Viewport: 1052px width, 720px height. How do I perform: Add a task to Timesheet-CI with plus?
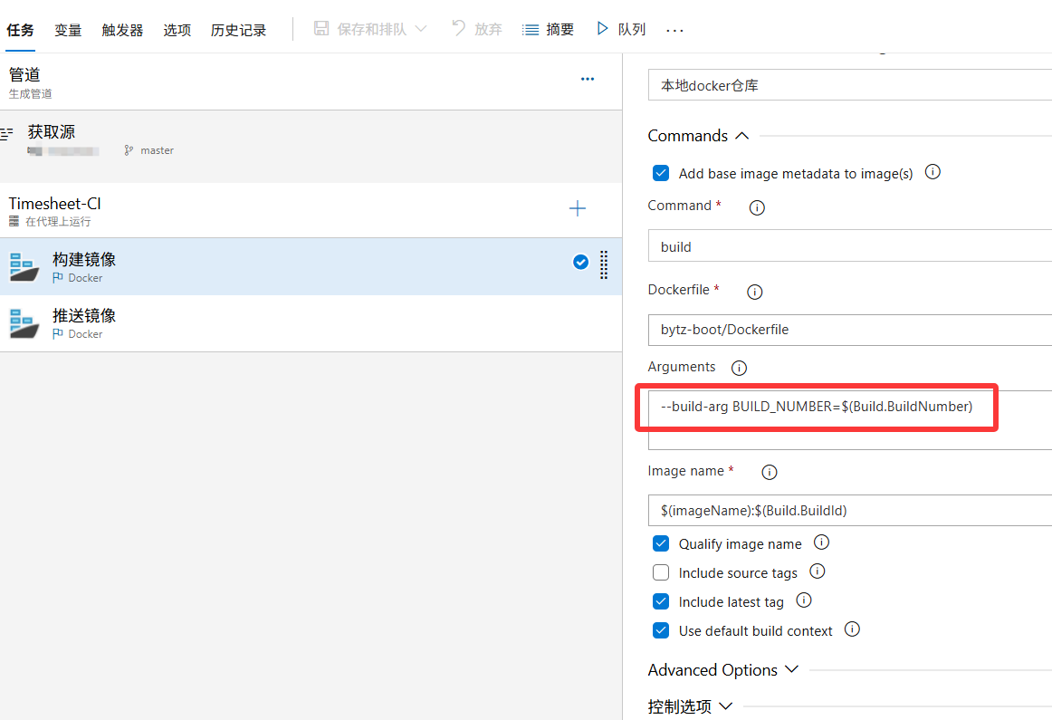(x=577, y=208)
